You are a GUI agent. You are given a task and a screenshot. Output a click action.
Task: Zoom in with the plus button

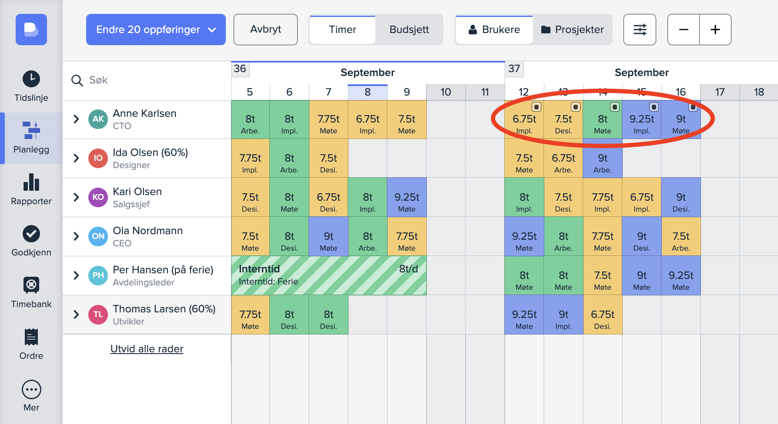pos(715,30)
